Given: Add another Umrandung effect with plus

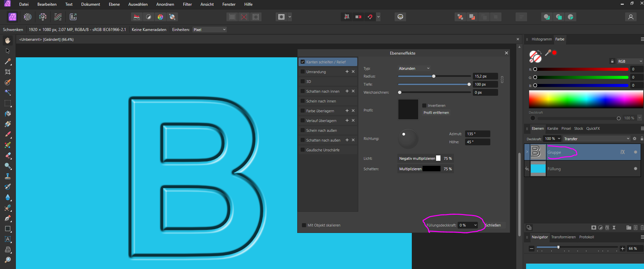Looking at the screenshot, I should [347, 71].
